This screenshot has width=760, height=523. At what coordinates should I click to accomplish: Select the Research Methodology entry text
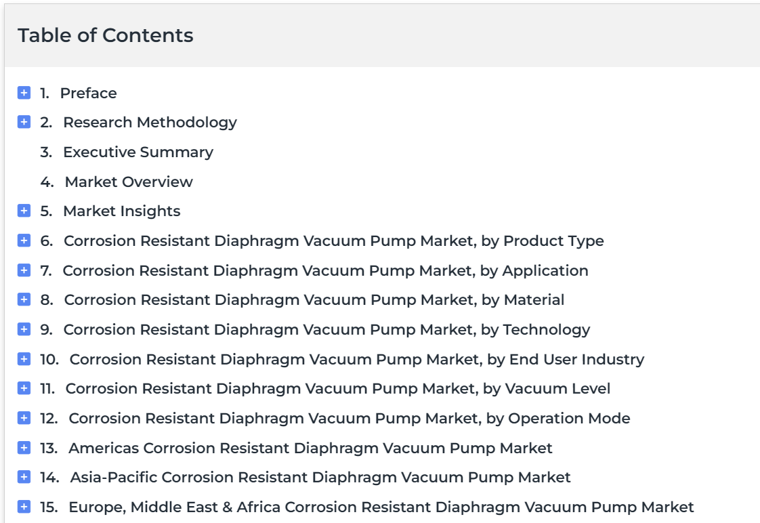(150, 123)
